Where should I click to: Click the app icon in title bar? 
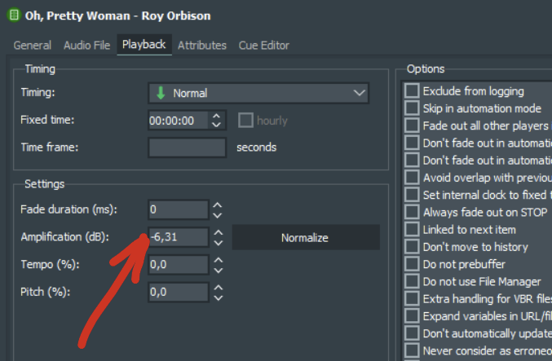(x=11, y=15)
